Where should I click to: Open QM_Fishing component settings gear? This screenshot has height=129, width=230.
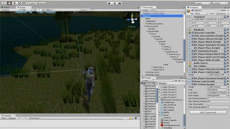(228, 84)
